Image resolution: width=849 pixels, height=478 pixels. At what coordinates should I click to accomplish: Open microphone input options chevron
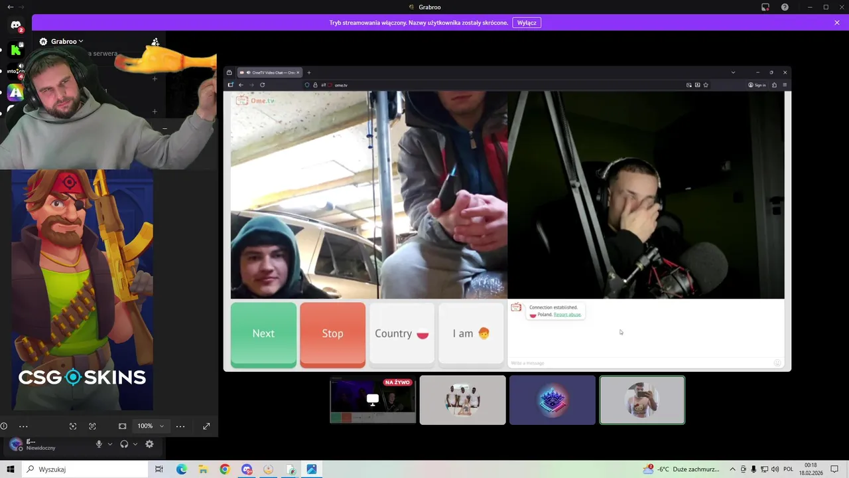(109, 444)
